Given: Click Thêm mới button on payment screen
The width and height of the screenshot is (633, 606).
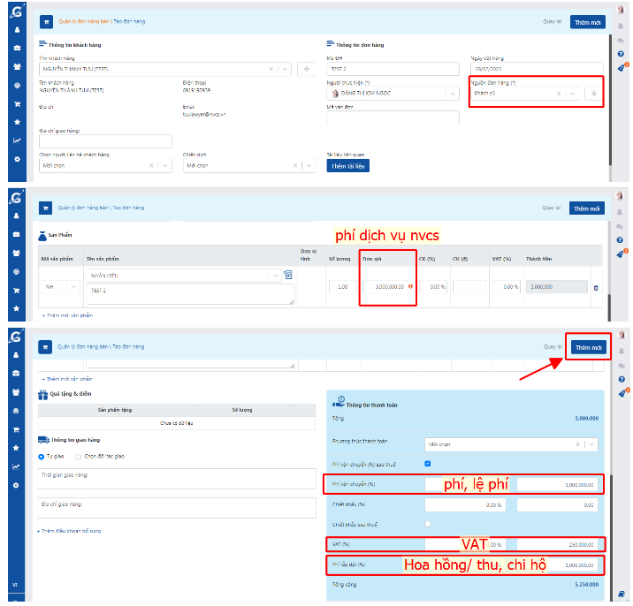Looking at the screenshot, I should coord(588,347).
